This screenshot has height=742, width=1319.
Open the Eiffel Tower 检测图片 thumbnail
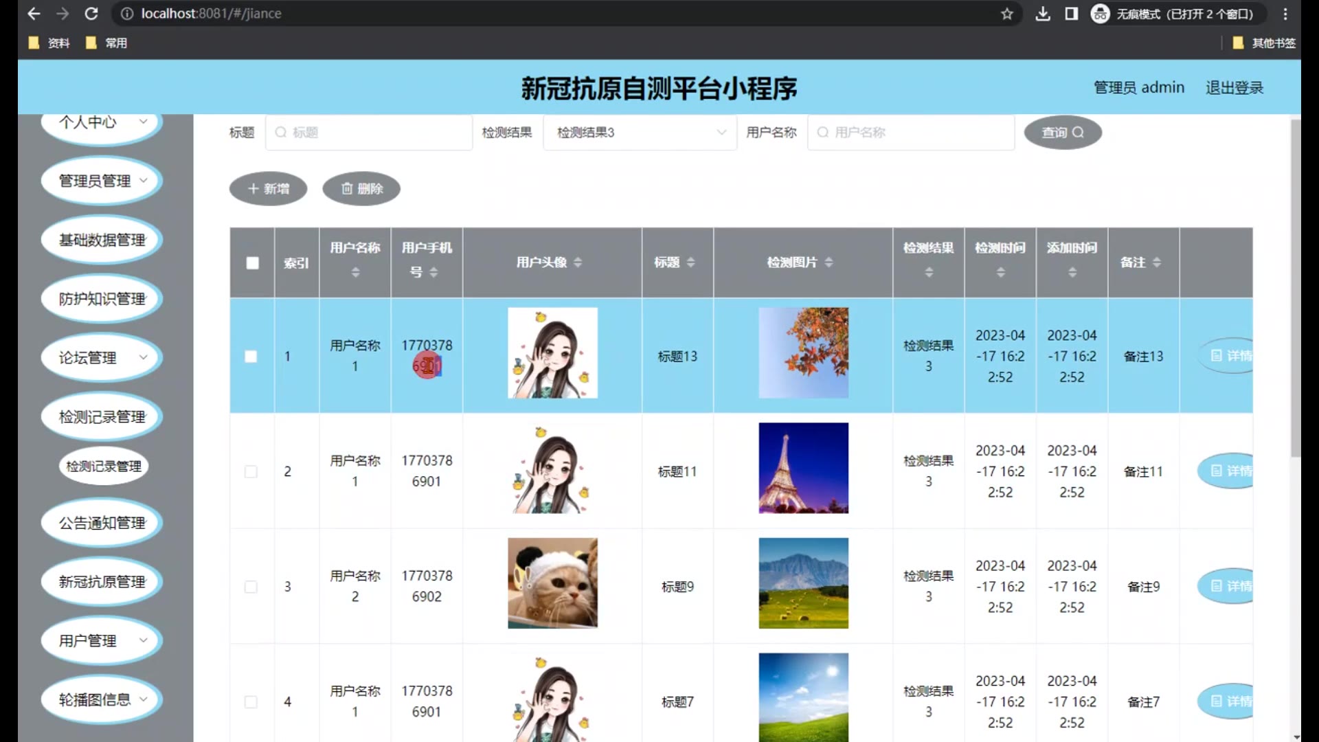803,469
